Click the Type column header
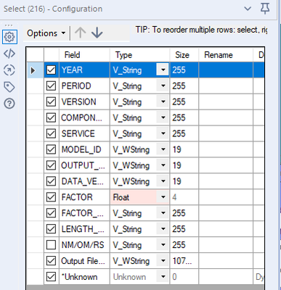 (x=139, y=55)
